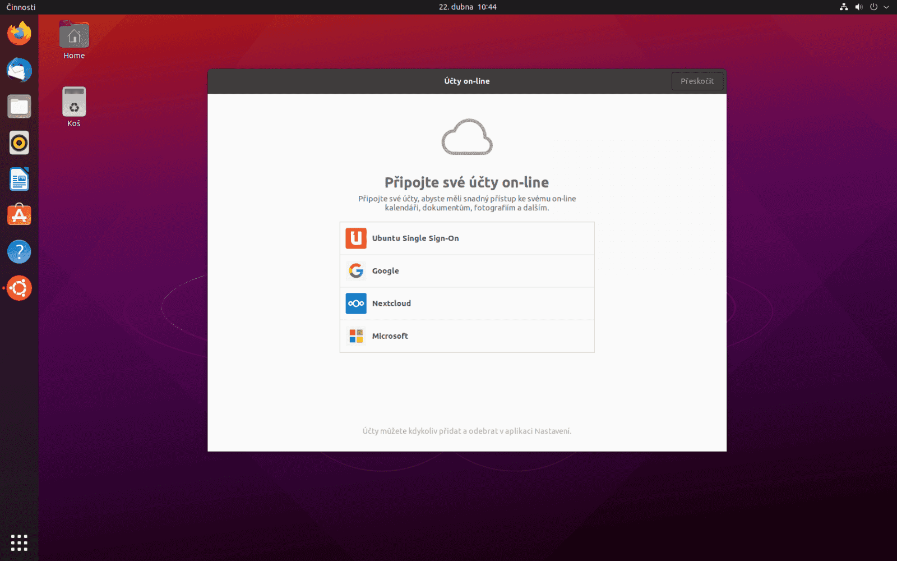Click the volume indicator in top bar
This screenshot has width=897, height=561.
coord(858,7)
